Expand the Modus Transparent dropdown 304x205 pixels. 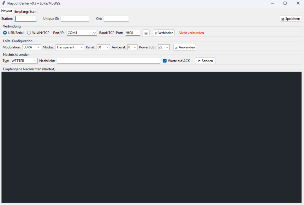tap(70, 47)
